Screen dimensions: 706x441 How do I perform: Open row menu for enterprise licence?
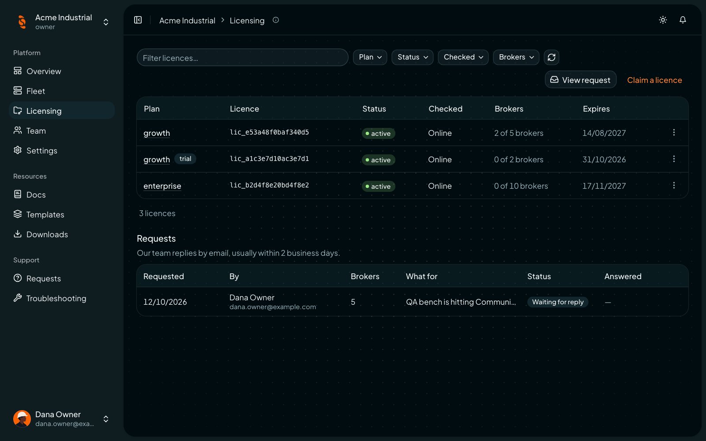coord(674,185)
